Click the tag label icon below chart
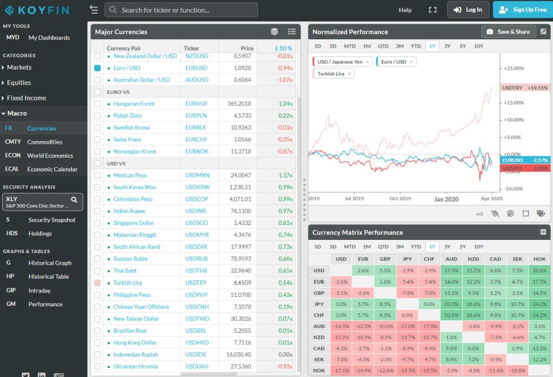 541,213
